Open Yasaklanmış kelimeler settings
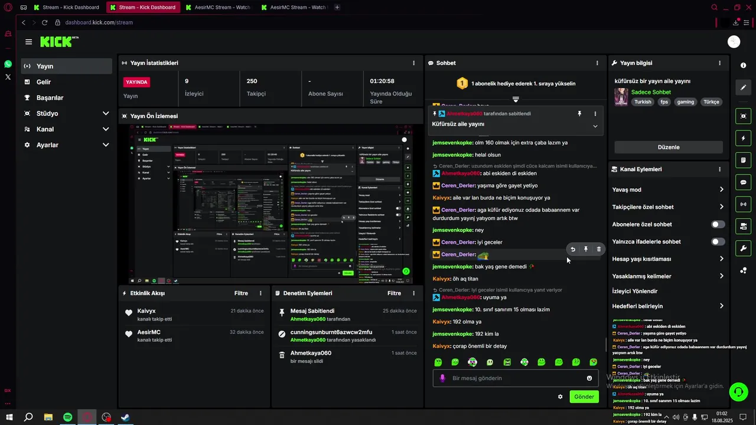Image resolution: width=756 pixels, height=425 pixels. point(668,276)
